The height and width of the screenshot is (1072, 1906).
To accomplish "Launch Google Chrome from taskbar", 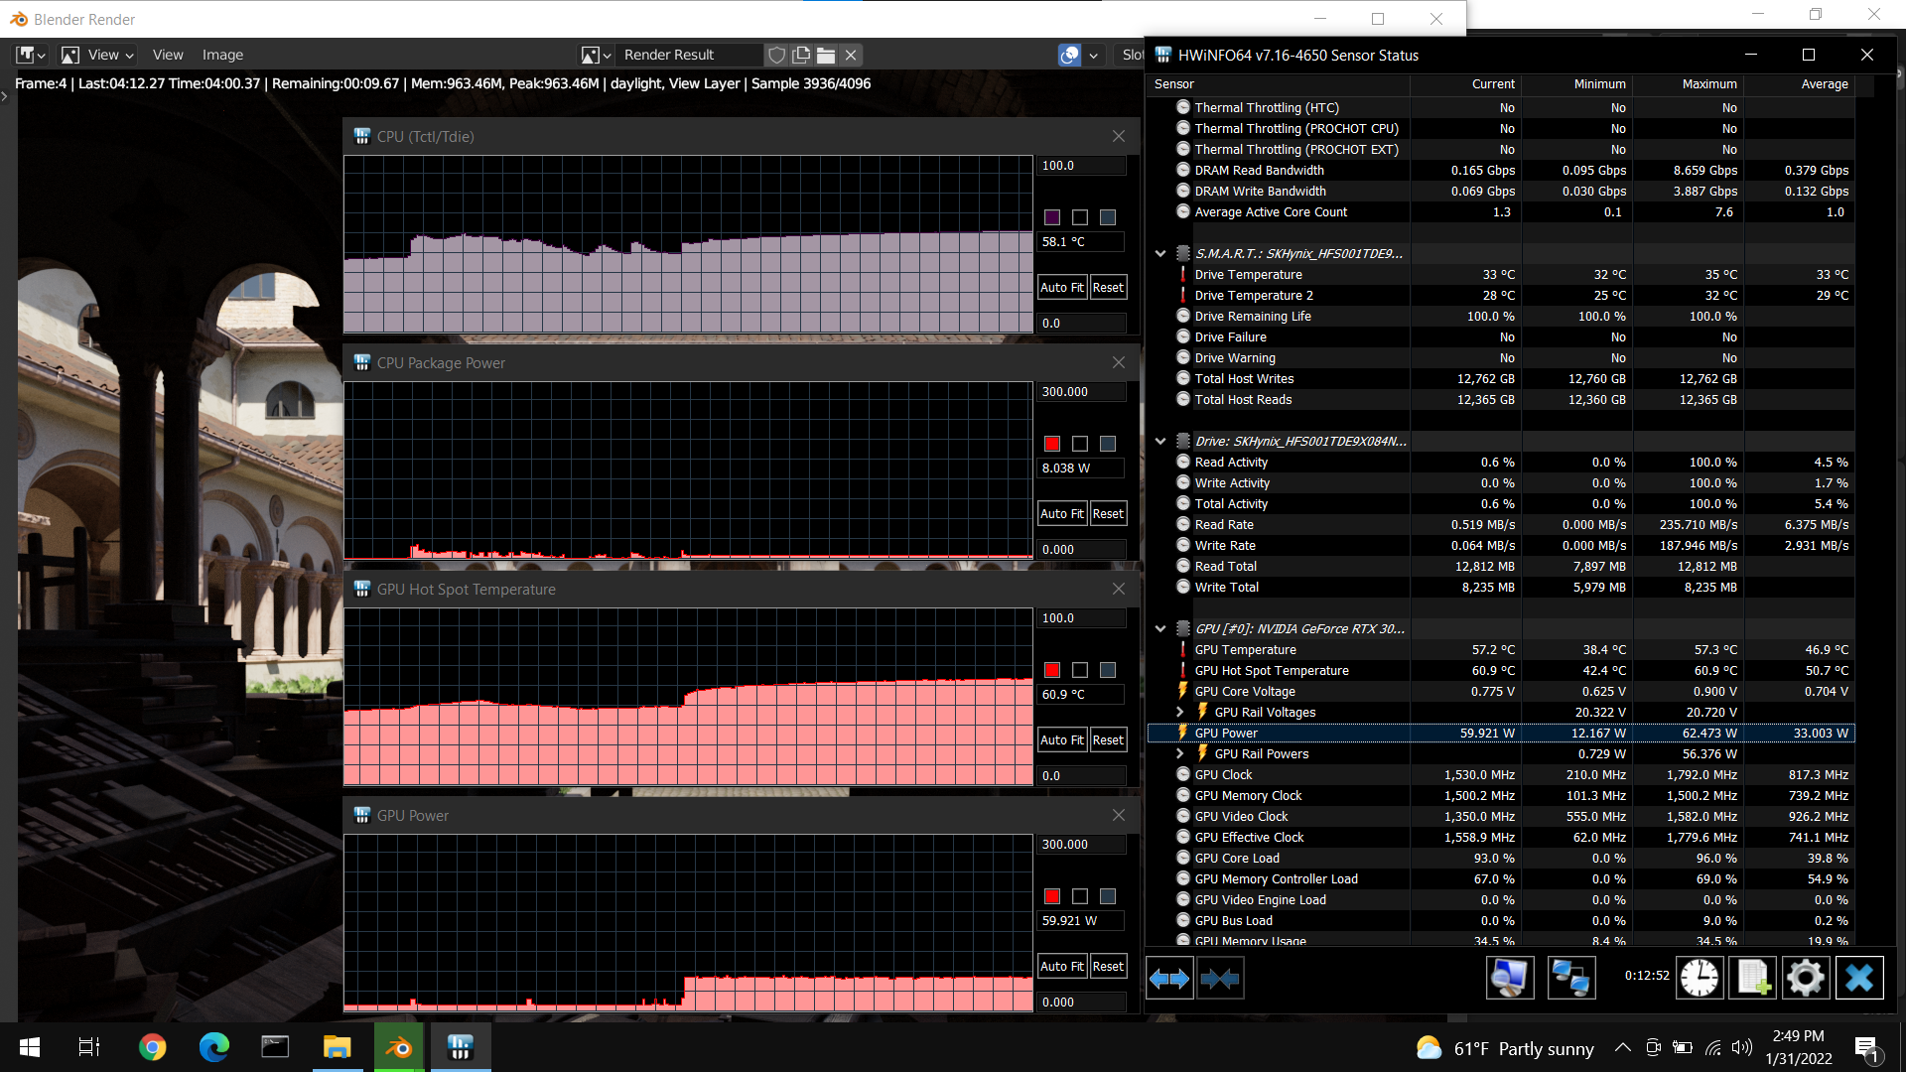I will (x=152, y=1047).
